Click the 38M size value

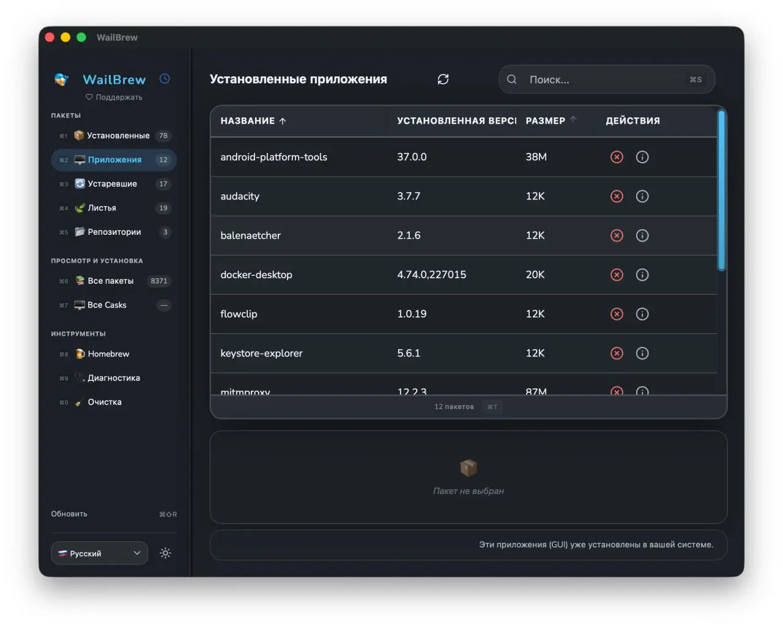coord(536,157)
